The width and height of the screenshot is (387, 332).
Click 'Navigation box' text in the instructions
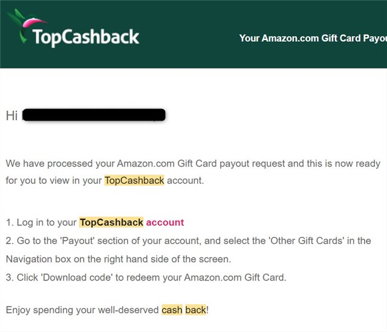tap(38, 259)
